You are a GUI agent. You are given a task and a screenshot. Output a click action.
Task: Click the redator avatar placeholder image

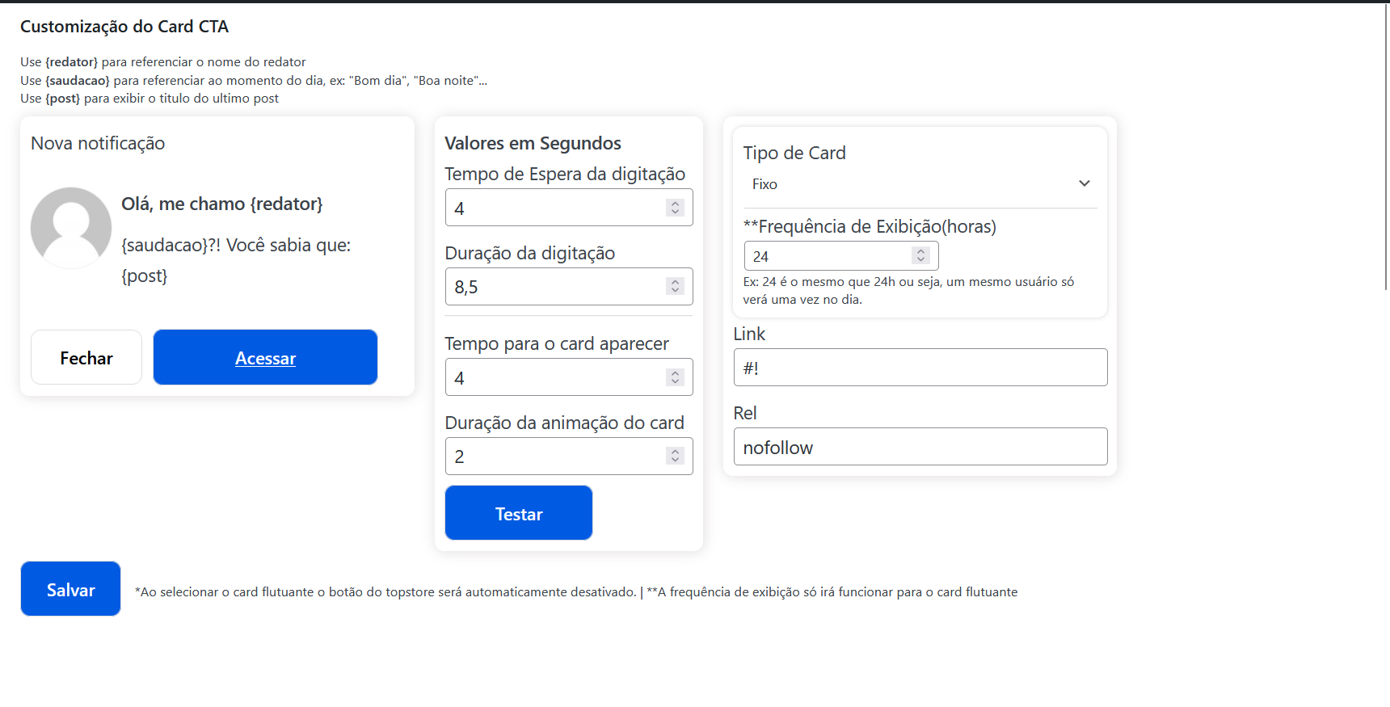tap(71, 228)
